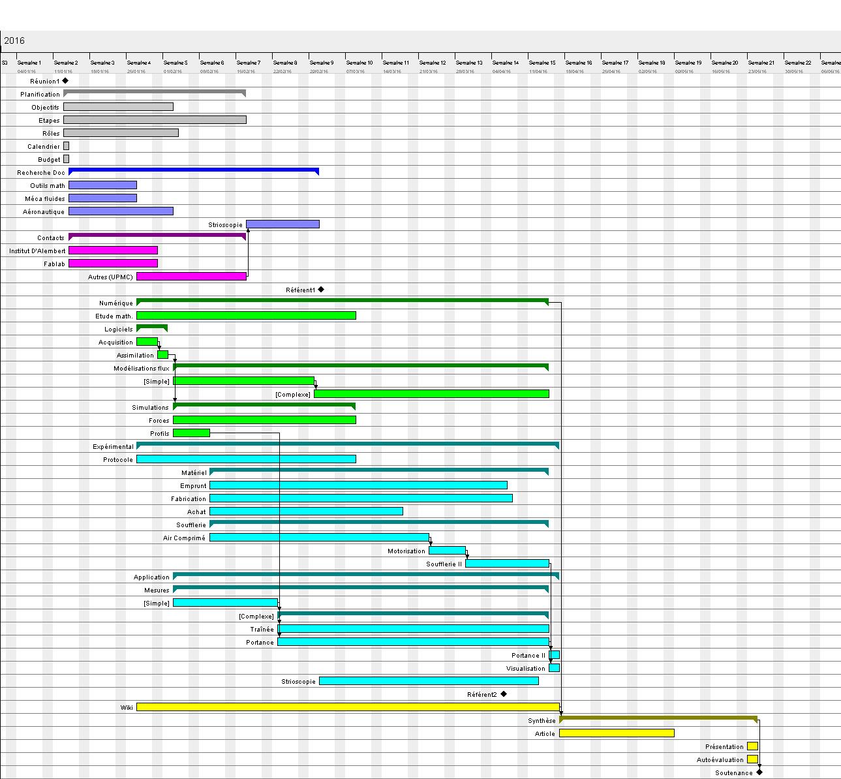The height and width of the screenshot is (779, 841).
Task: Select the magenta Fablab task bar
Action: [113, 264]
